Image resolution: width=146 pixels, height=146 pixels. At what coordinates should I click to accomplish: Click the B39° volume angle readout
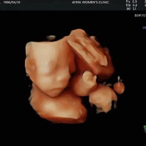click(x=138, y=16)
